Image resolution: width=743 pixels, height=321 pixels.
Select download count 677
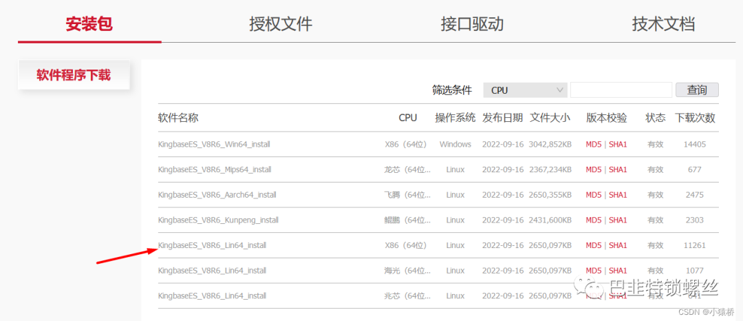click(x=695, y=169)
